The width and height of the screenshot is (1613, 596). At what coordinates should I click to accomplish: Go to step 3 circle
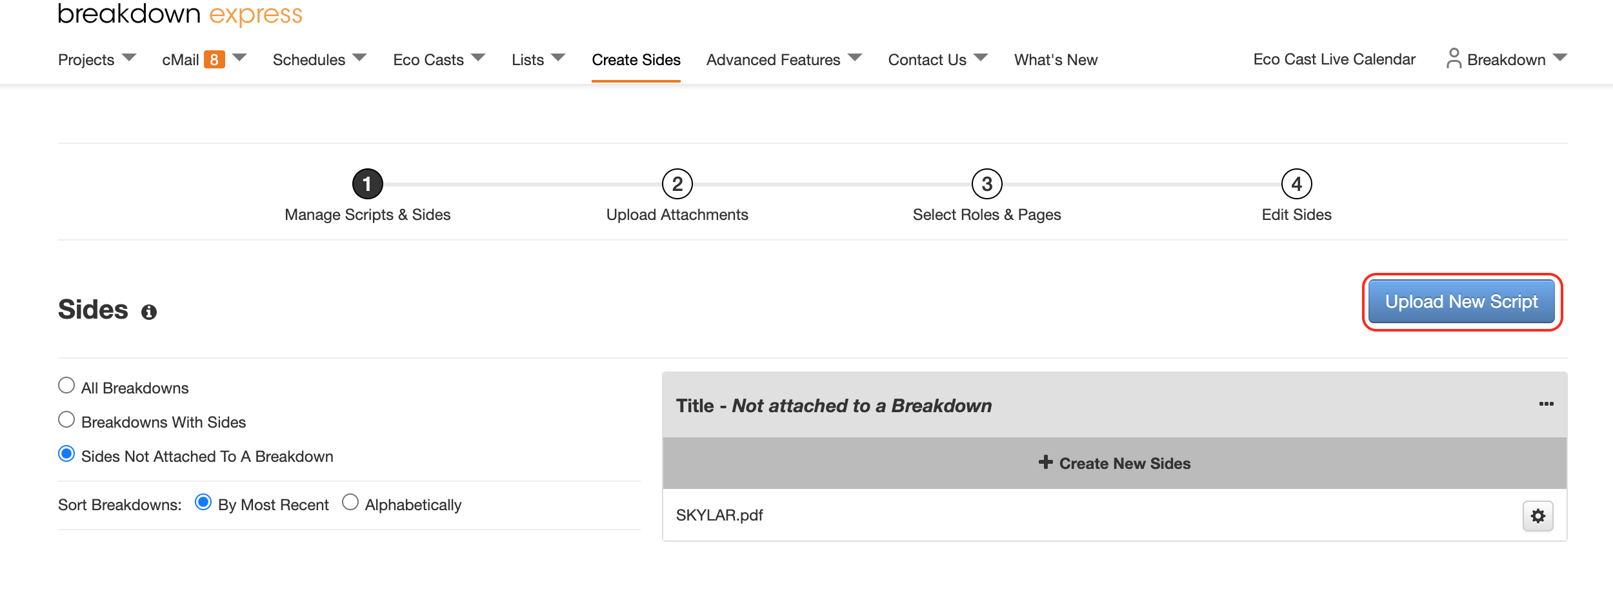pos(987,184)
